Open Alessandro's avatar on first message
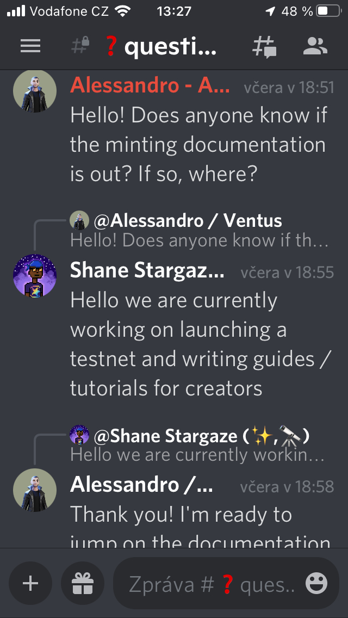The height and width of the screenshot is (618, 348). tap(35, 91)
